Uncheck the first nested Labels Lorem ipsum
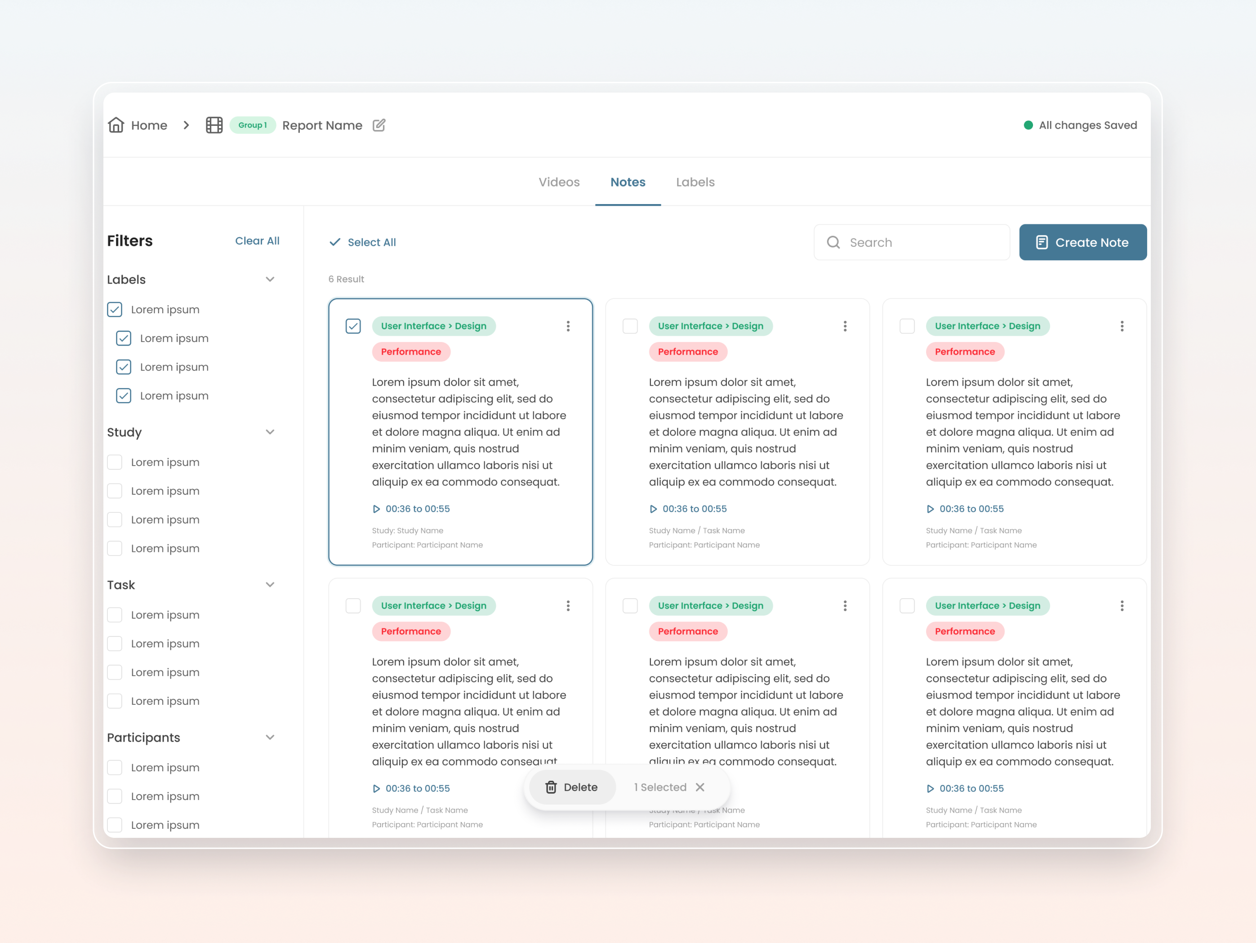This screenshot has width=1256, height=943. (124, 338)
